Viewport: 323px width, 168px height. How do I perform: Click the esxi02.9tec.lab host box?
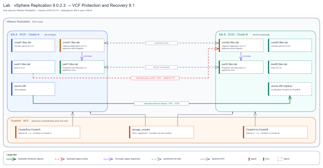pyautogui.click(x=290, y=67)
